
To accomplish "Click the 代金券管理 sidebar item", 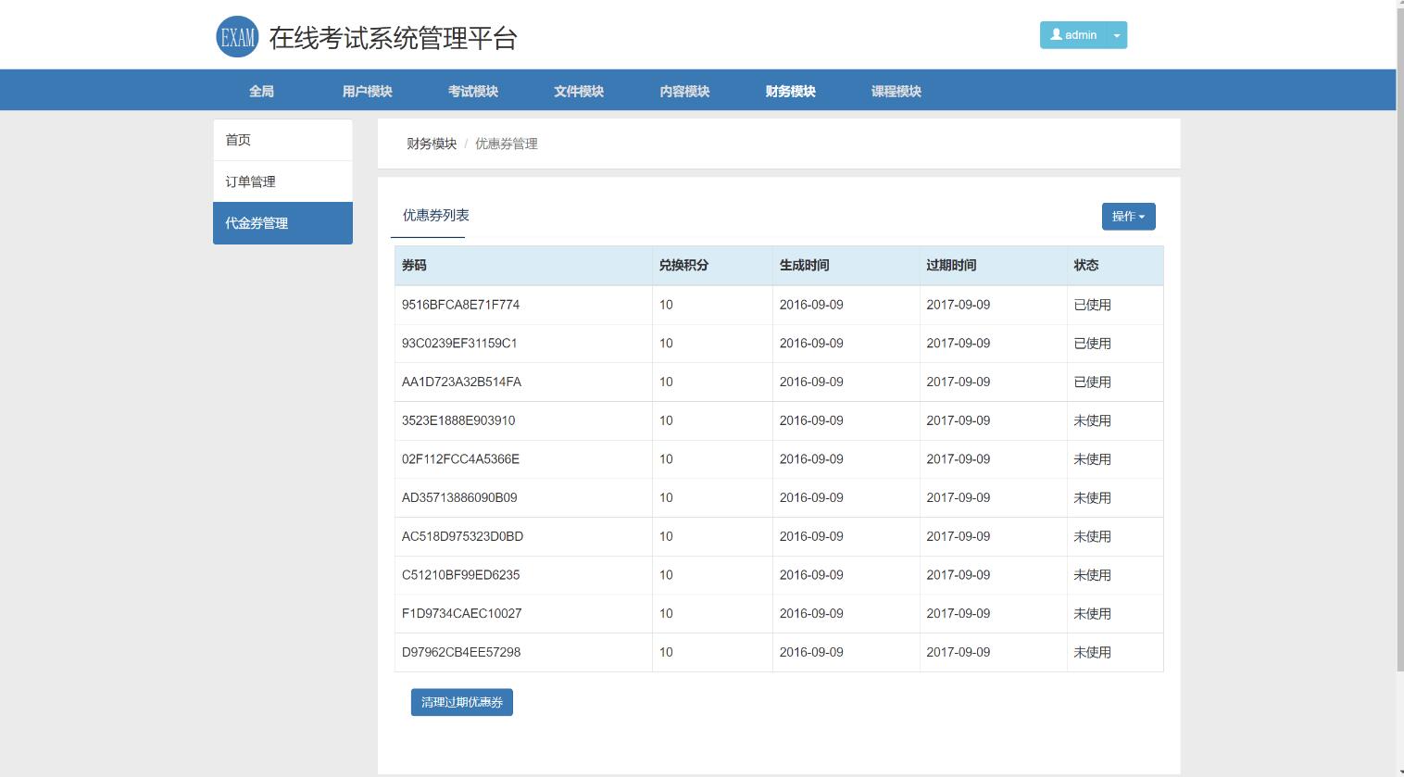I will 282,223.
